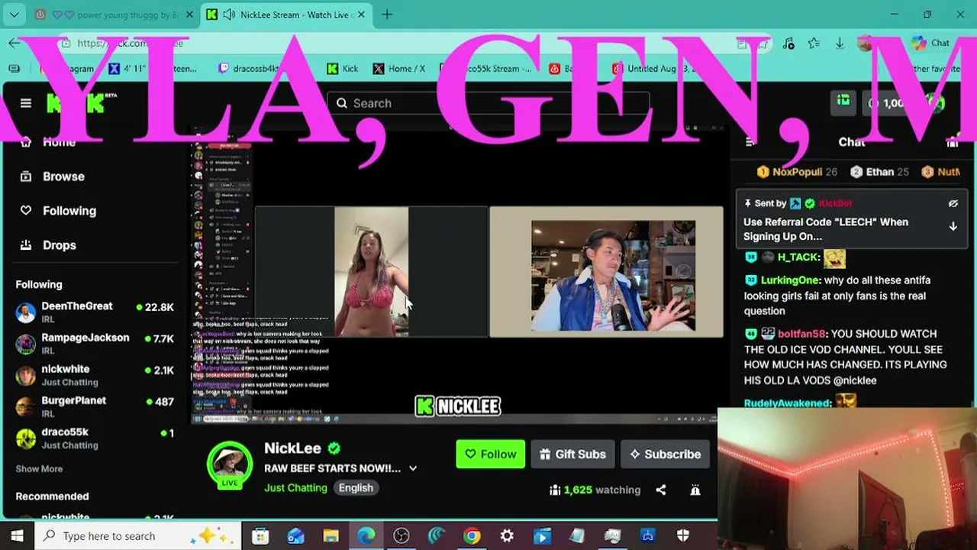Screen dimensions: 977x550
Task: Click RudelyAwakened username in chat
Action: point(788,403)
